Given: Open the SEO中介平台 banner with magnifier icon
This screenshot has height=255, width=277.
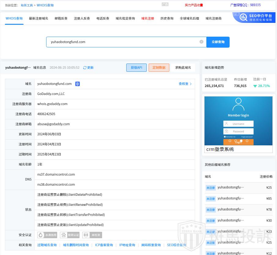Looking at the screenshot, I should pyautogui.click(x=254, y=17).
